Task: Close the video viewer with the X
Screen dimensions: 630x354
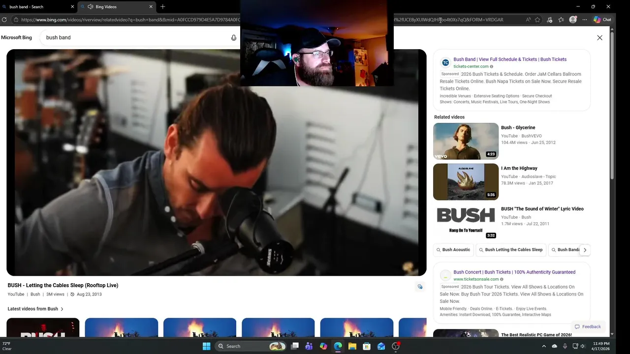Action: (599, 38)
